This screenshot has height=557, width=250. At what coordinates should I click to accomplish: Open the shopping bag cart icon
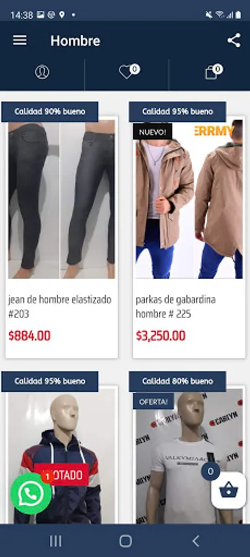(x=213, y=71)
